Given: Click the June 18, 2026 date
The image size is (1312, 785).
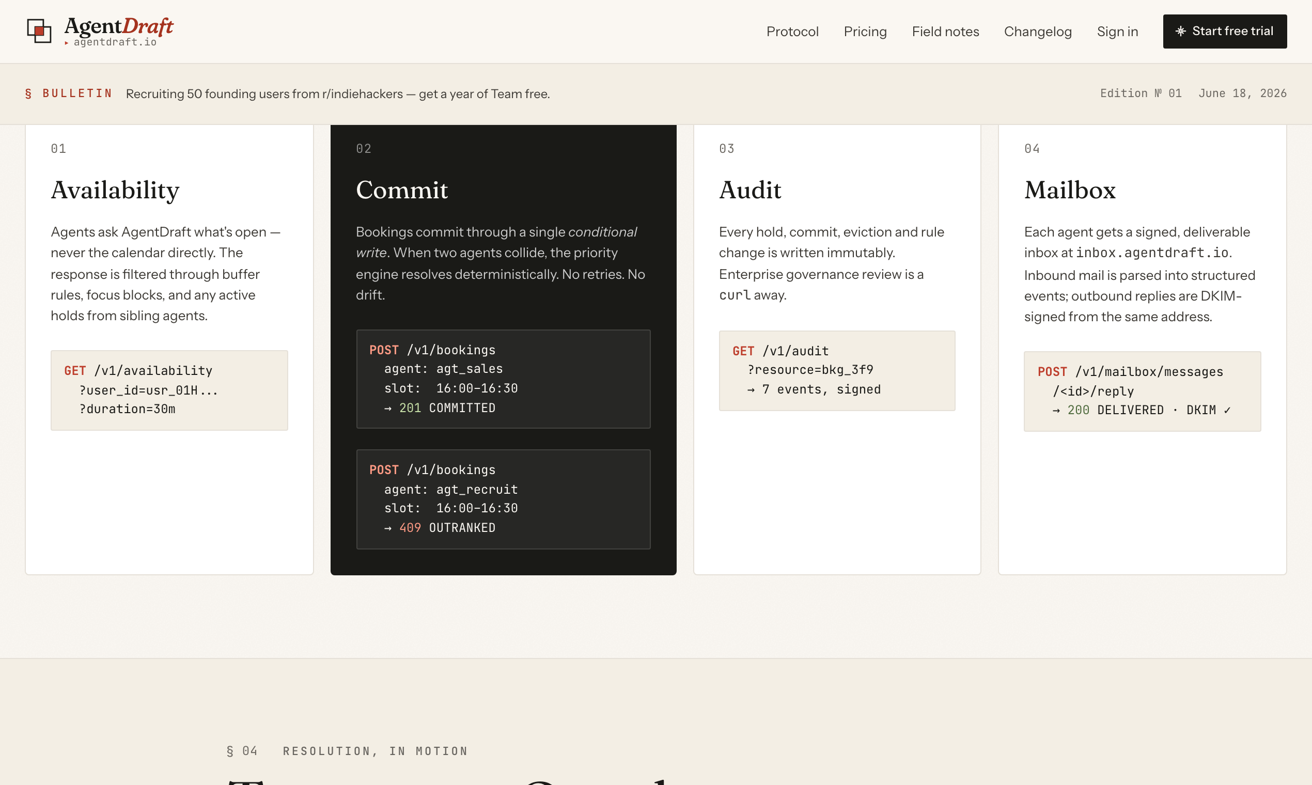Looking at the screenshot, I should coord(1242,93).
